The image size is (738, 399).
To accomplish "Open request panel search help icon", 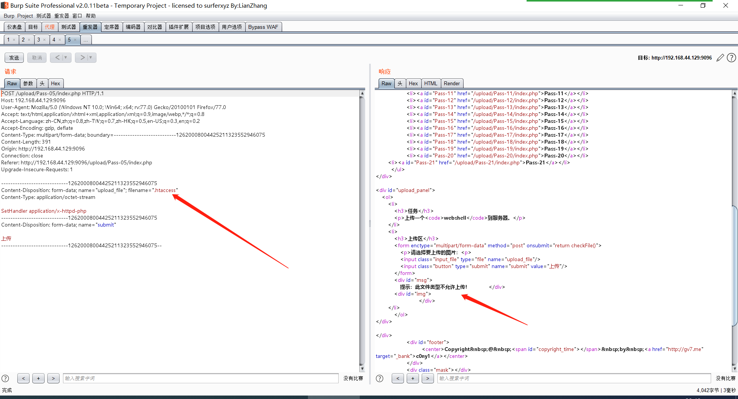I will tap(5, 378).
